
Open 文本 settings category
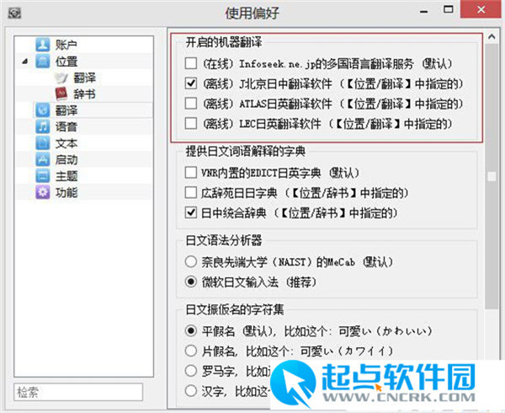(66, 142)
